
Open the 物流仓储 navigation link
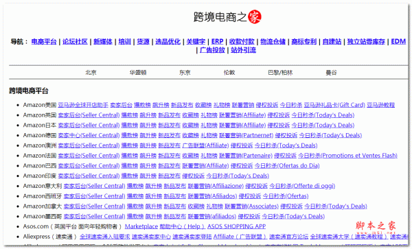pyautogui.click(x=273, y=41)
